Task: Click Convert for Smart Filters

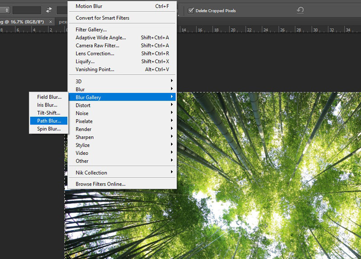Action: (102, 18)
